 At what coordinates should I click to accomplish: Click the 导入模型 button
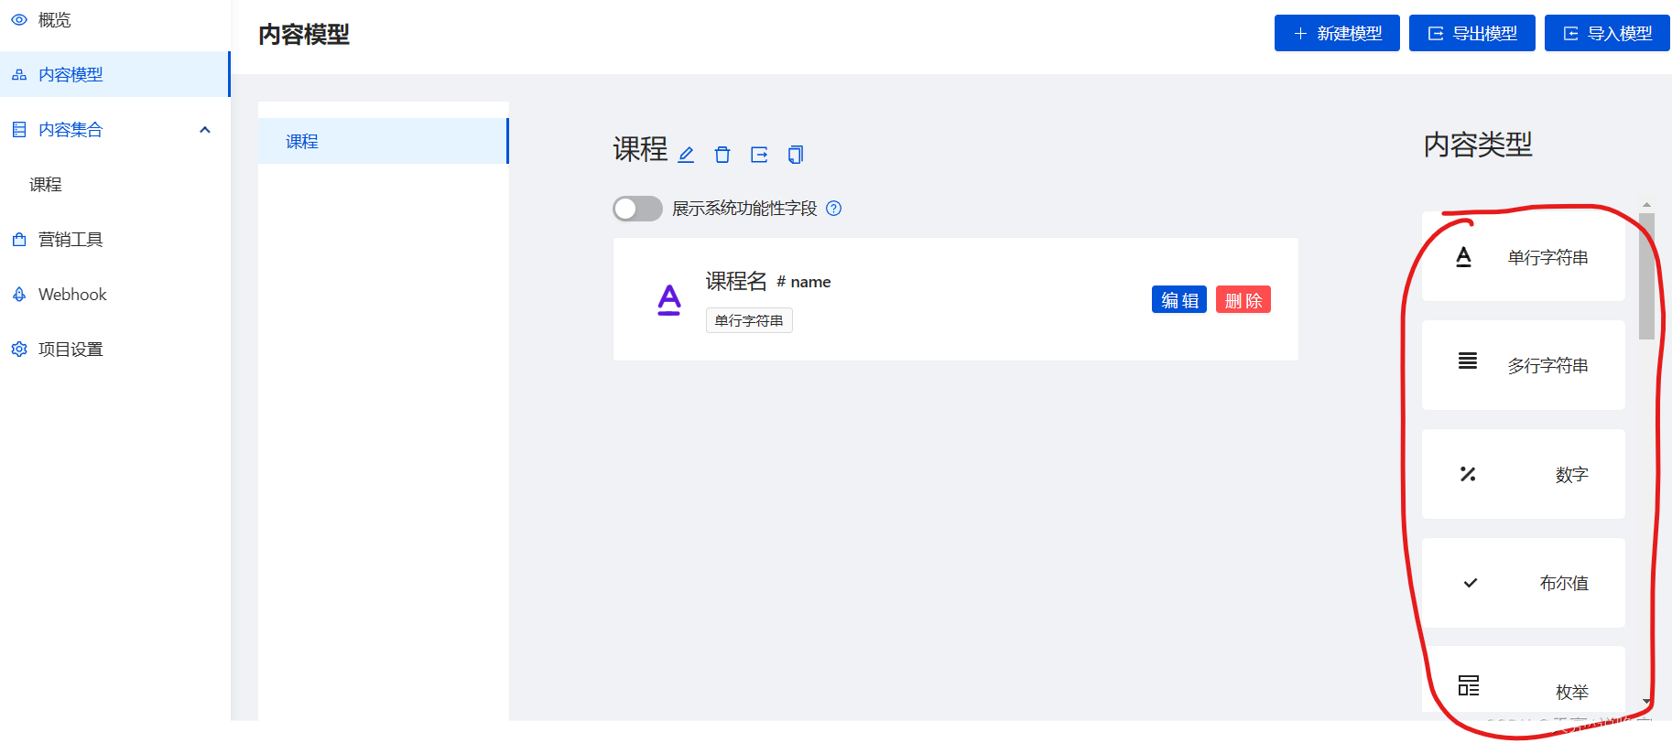point(1607,33)
